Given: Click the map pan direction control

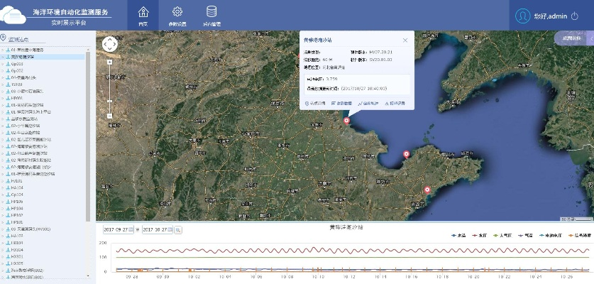Looking at the screenshot, I should 110,44.
